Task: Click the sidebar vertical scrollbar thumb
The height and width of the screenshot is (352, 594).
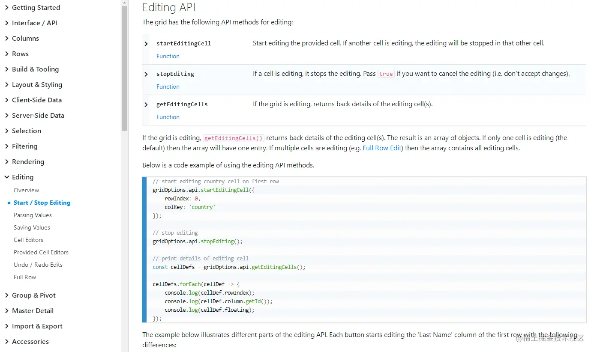Action: click(125, 69)
